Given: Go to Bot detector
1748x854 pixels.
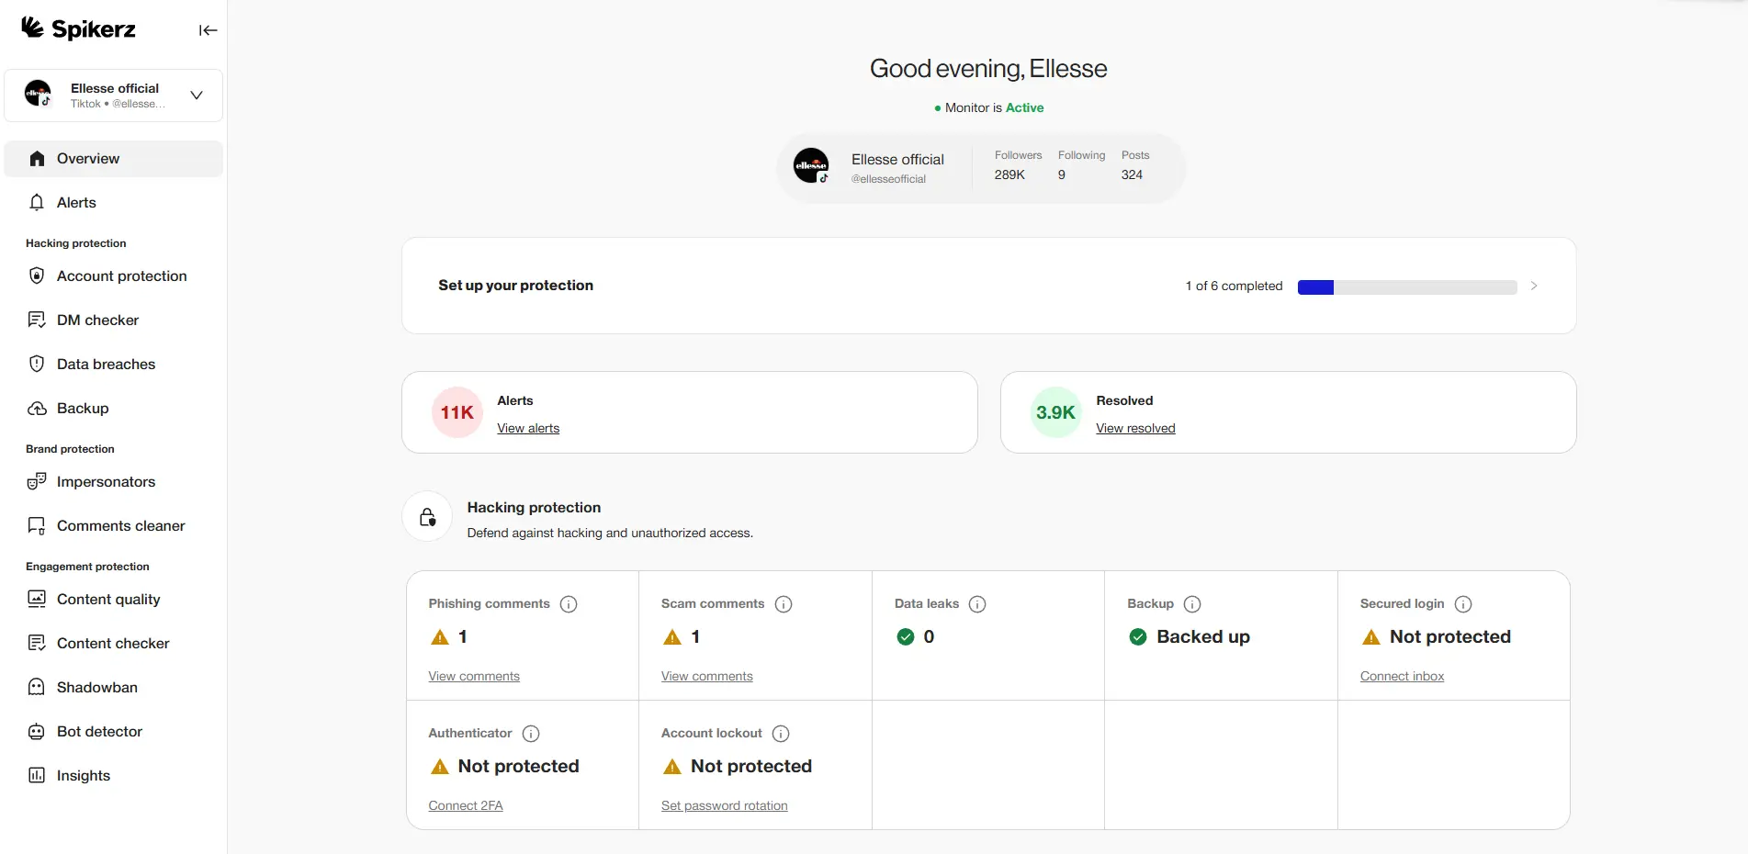Looking at the screenshot, I should click(114, 732).
